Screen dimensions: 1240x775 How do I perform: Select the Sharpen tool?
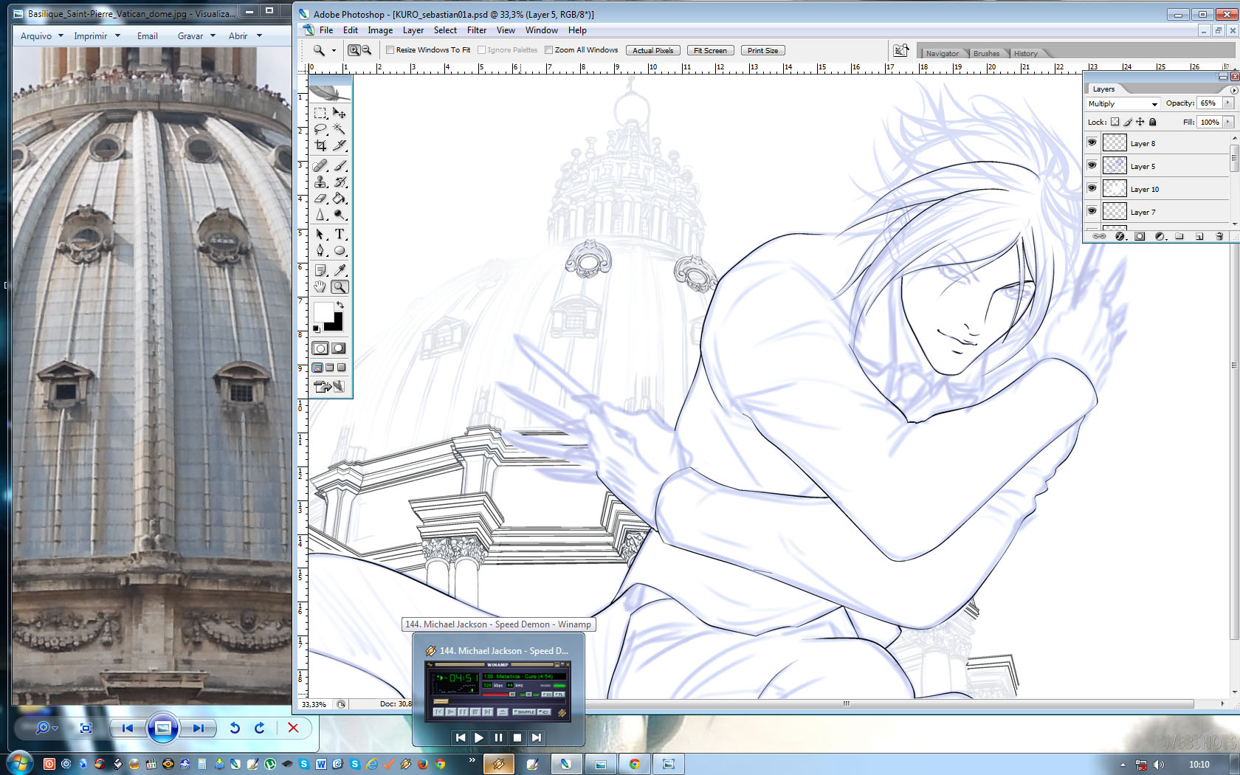(320, 214)
